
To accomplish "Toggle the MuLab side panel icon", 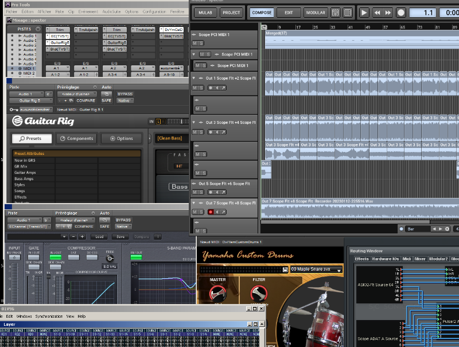I will [x=348, y=13].
